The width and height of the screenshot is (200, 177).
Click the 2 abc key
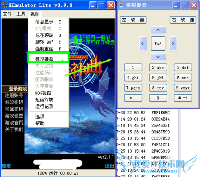pyautogui.click(x=158, y=68)
